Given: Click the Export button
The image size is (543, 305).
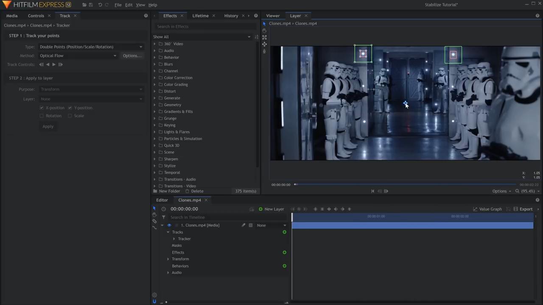Looking at the screenshot, I should [523, 209].
